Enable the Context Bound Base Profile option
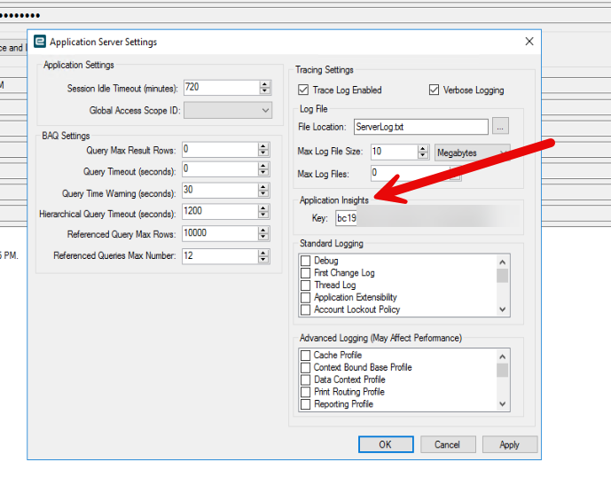 [305, 367]
